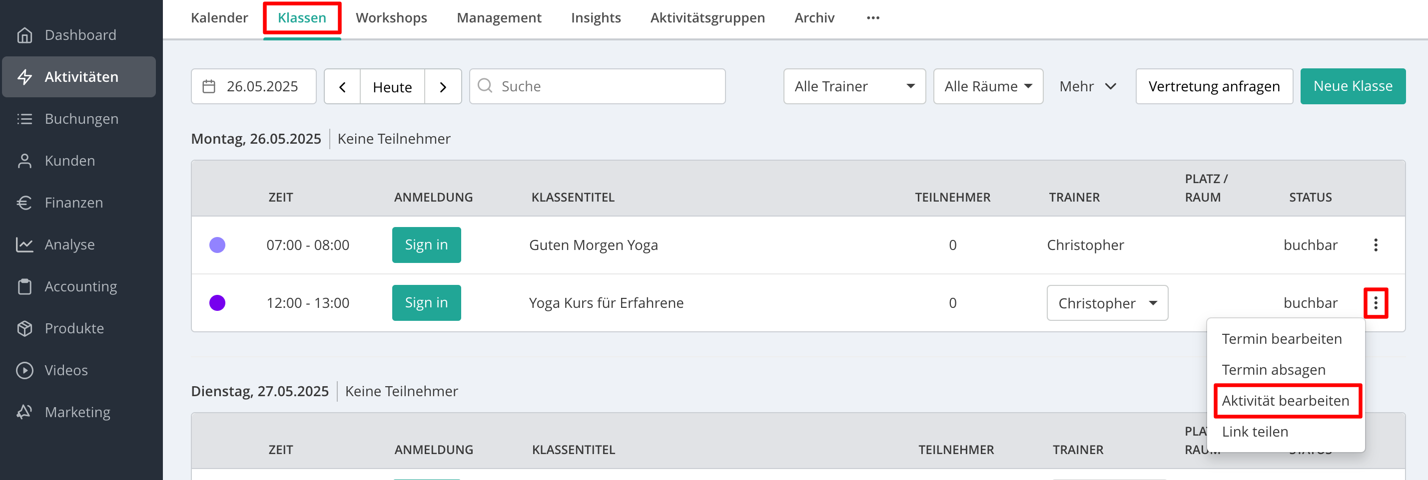Image resolution: width=1428 pixels, height=480 pixels.
Task: Click the Accounting clipboard icon
Action: [x=24, y=286]
